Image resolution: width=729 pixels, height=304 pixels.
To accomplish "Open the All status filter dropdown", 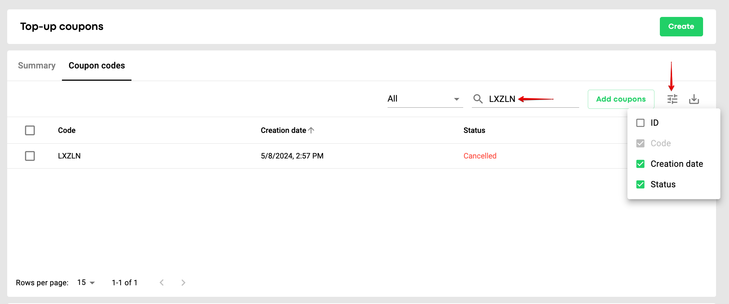I will pyautogui.click(x=424, y=99).
